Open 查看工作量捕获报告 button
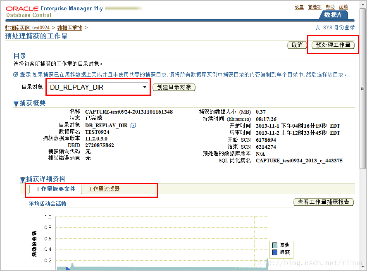 pos(324,202)
